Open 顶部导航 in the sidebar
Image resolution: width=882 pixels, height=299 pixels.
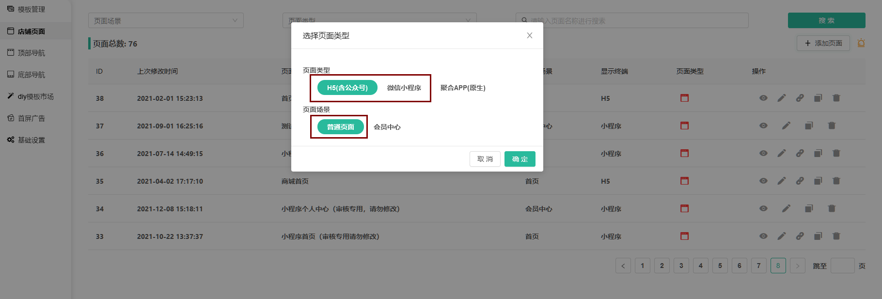(31, 53)
